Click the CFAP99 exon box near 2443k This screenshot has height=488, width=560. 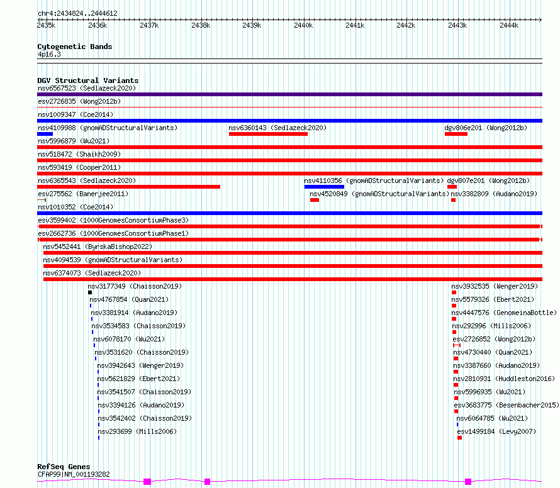pyautogui.click(x=468, y=482)
